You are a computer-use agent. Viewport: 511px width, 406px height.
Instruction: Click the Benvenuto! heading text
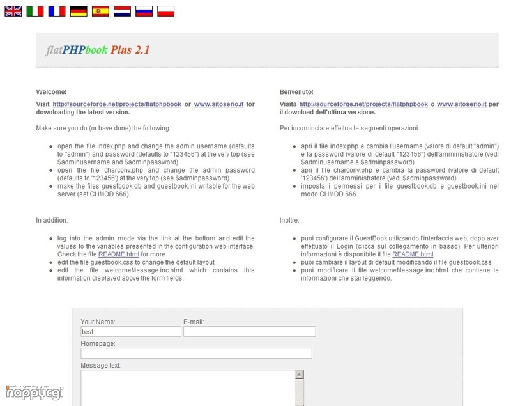[296, 92]
